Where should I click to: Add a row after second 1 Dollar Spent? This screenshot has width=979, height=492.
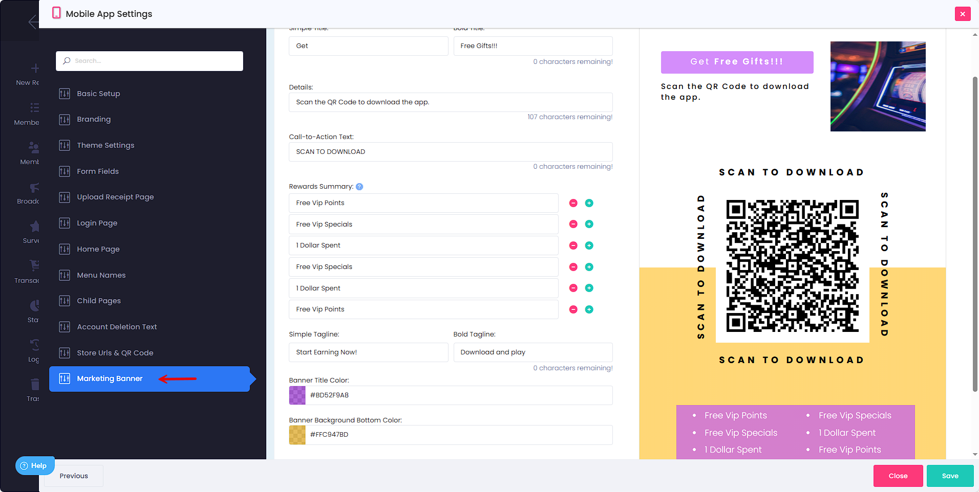[589, 288]
